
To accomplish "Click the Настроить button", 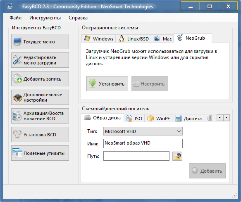I will pyautogui.click(x=150, y=84).
